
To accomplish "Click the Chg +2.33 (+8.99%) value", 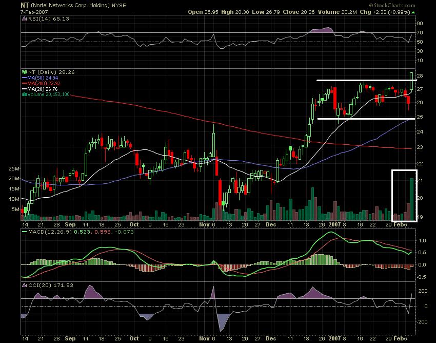I will point(385,12).
